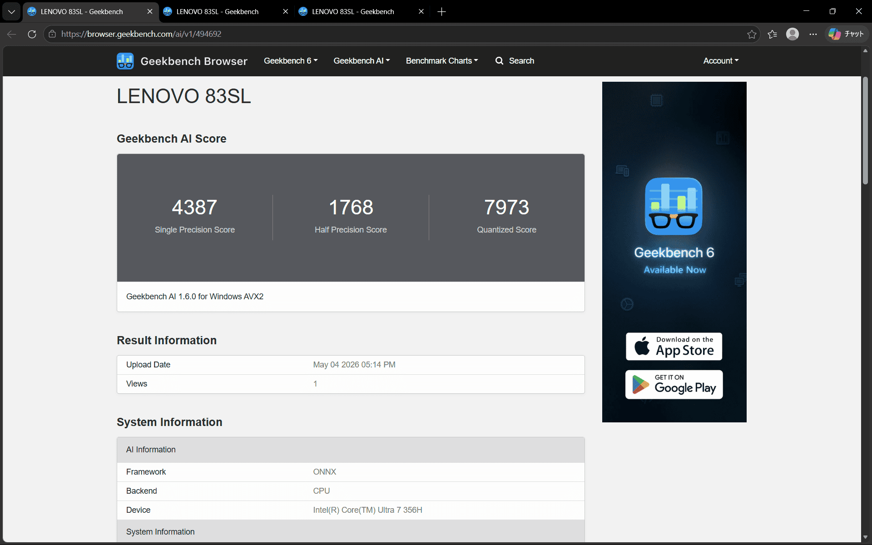Close the second LENOVO 83SL tab
Image resolution: width=872 pixels, height=545 pixels.
(x=285, y=12)
